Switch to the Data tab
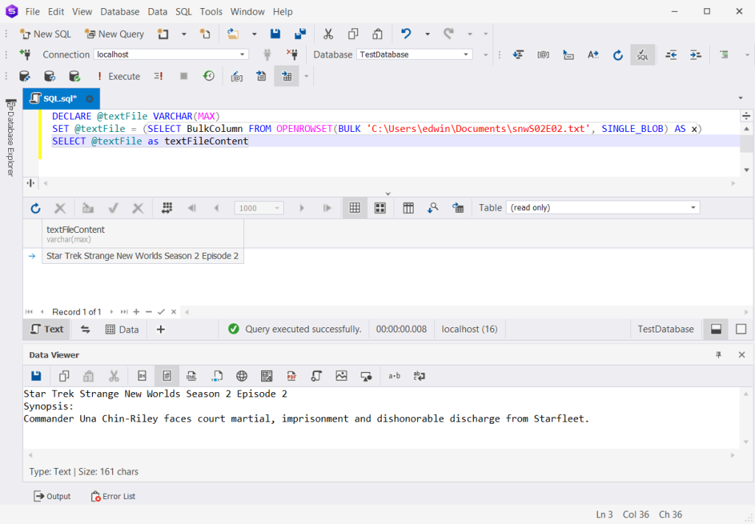 (122, 329)
